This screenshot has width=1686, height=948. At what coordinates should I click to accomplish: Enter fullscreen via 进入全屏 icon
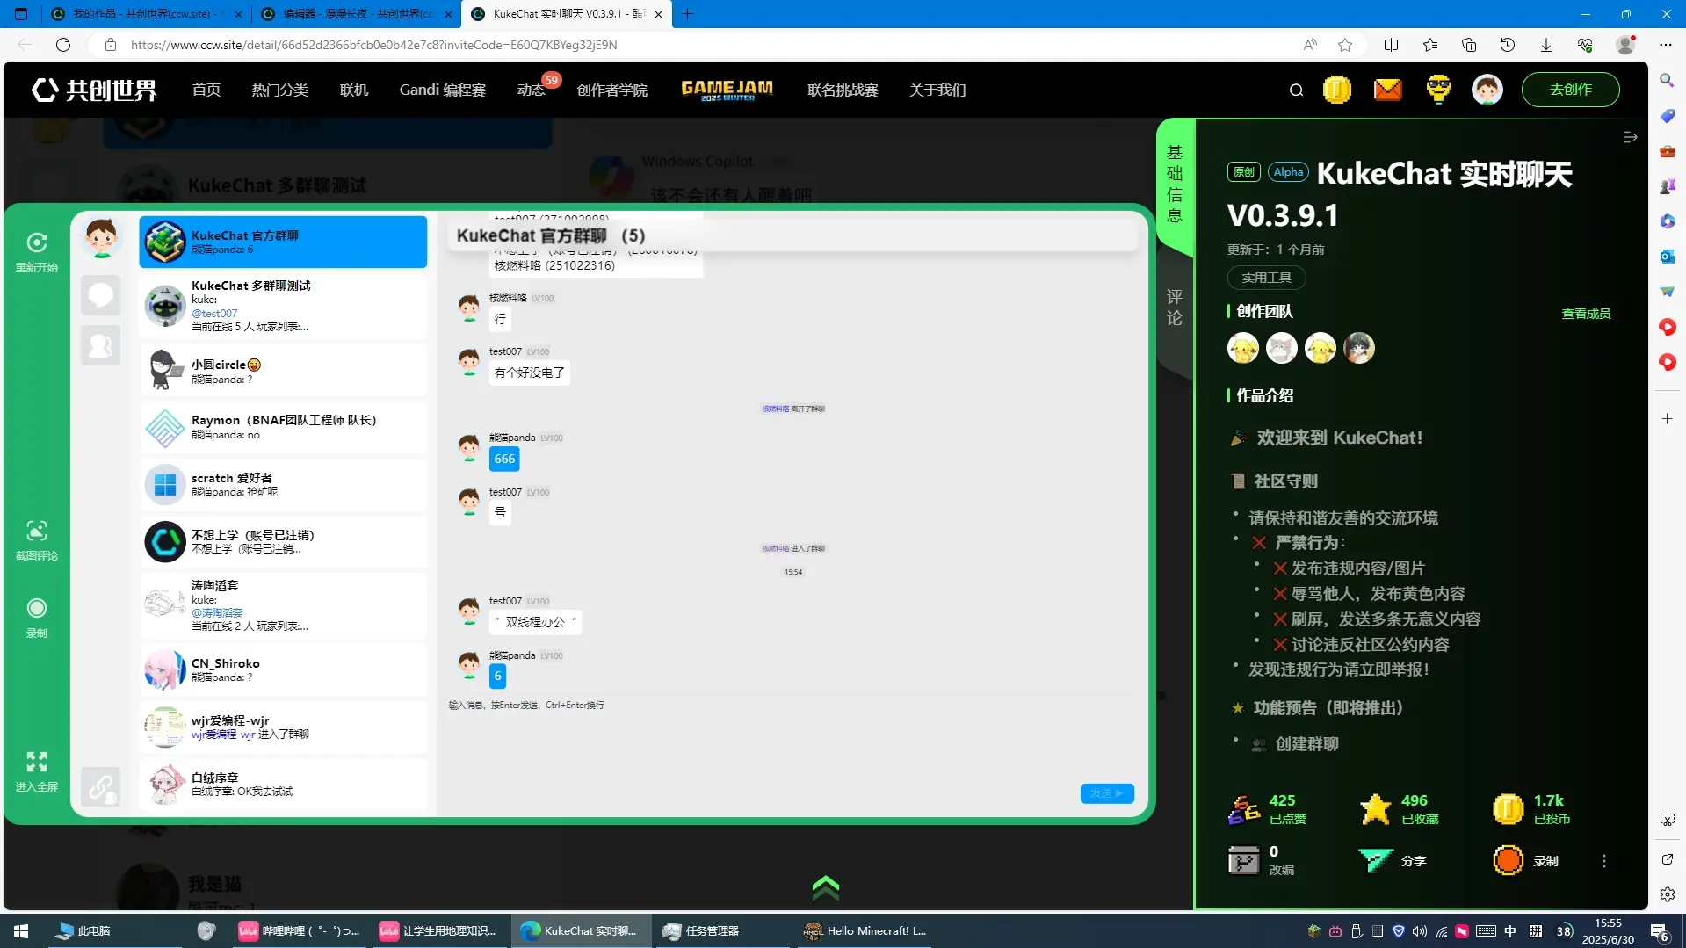[37, 761]
